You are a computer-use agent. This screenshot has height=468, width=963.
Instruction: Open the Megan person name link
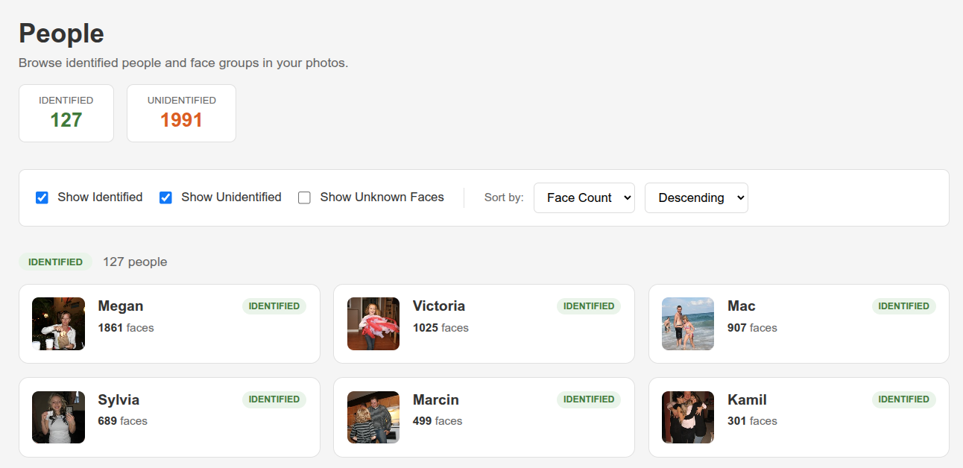(121, 306)
